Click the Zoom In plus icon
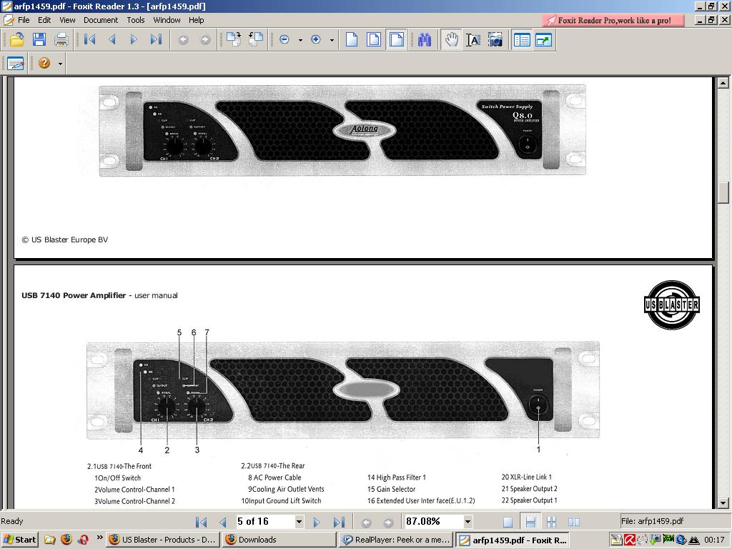Screen dimensions: 732x549 coord(316,40)
